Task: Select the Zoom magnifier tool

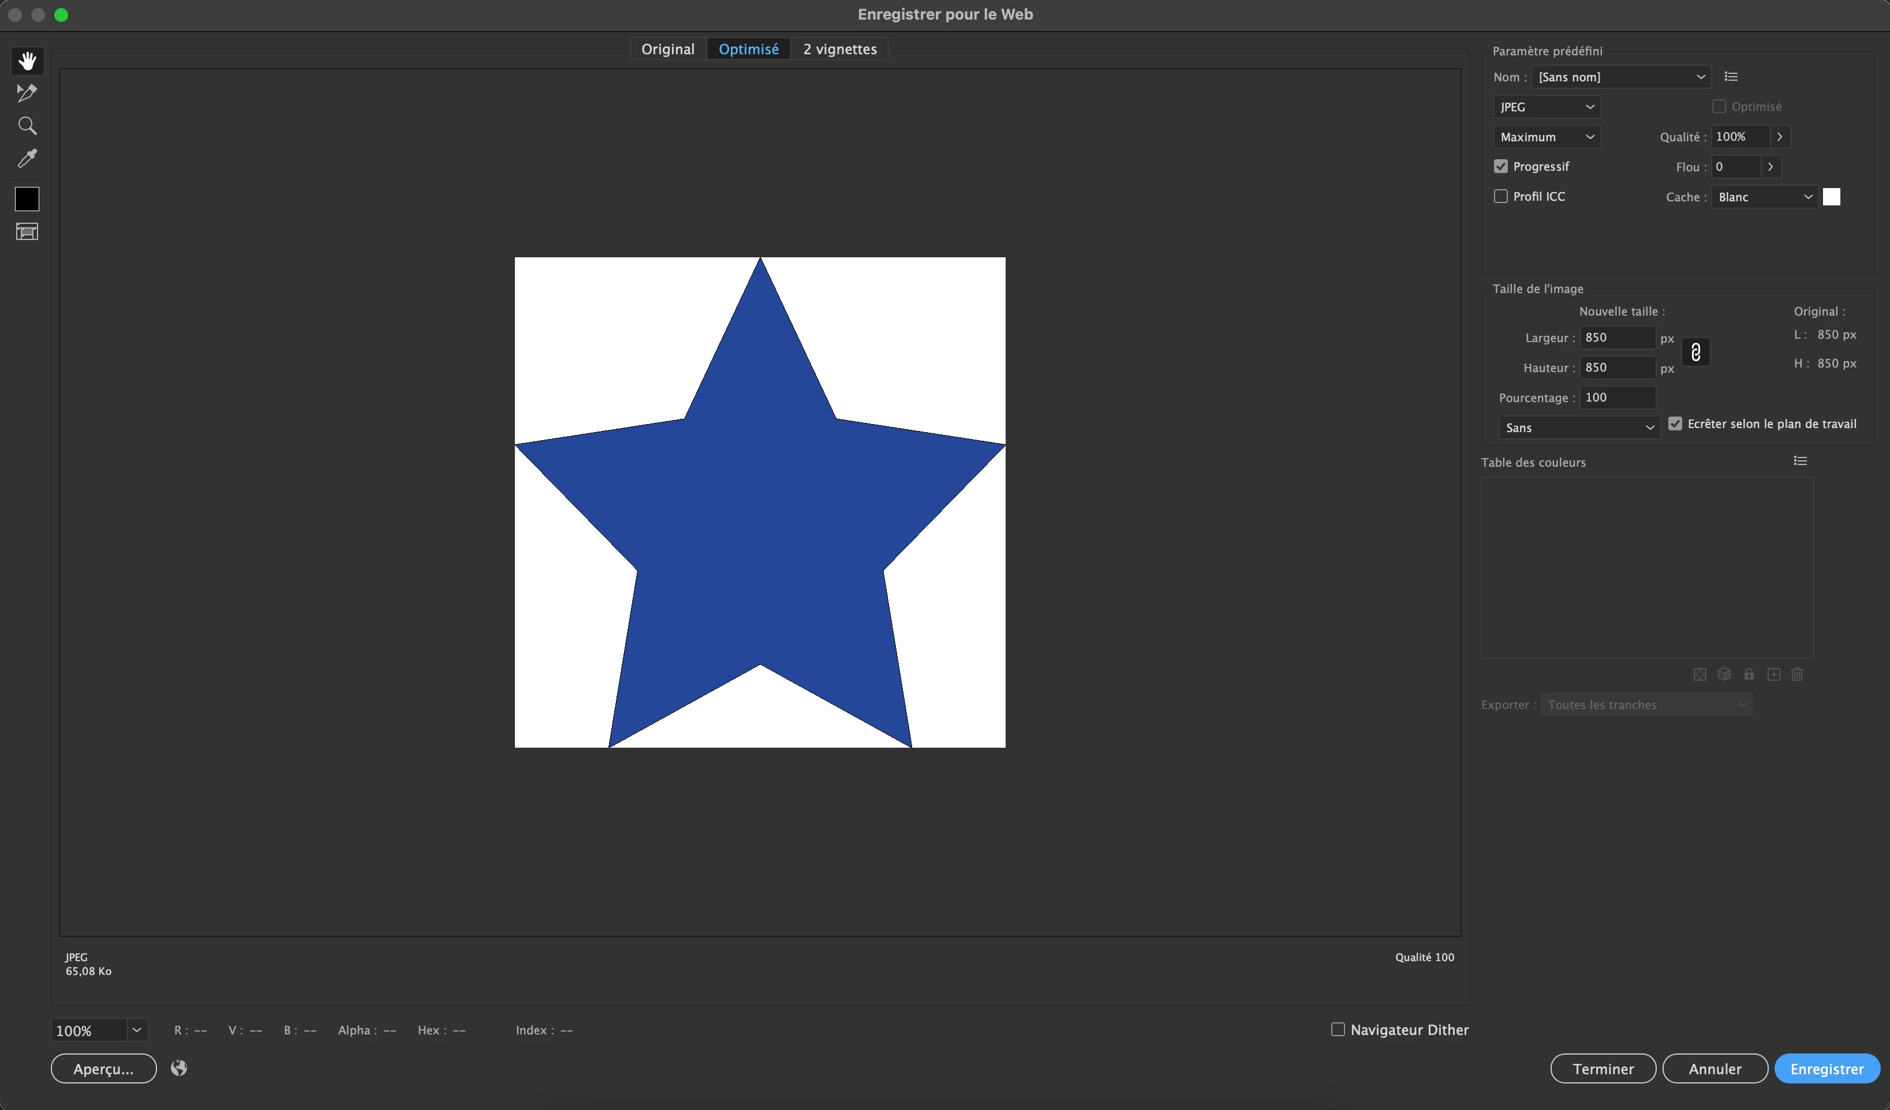Action: pos(27,126)
